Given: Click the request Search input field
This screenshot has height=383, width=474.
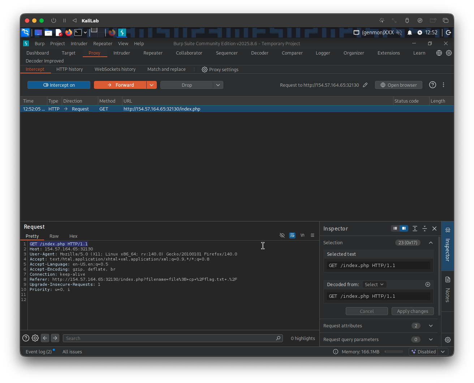Looking at the screenshot, I should (x=168, y=338).
